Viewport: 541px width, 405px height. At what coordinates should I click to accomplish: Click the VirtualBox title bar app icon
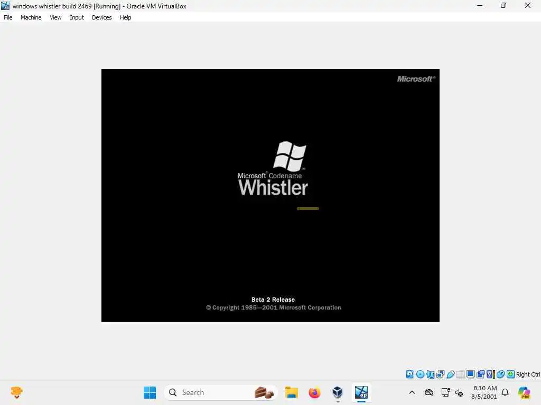click(5, 6)
